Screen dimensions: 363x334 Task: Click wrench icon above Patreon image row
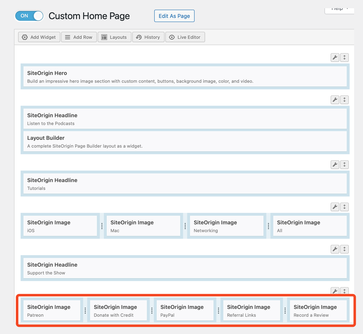coord(335,291)
